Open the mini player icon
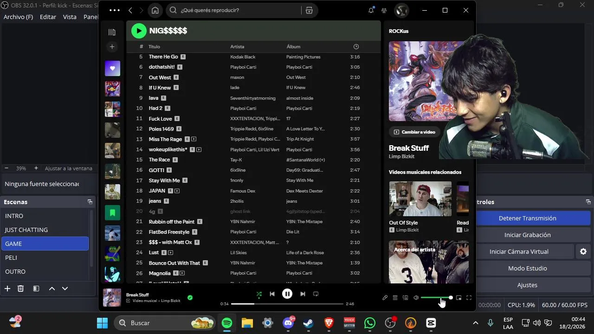 (x=458, y=298)
